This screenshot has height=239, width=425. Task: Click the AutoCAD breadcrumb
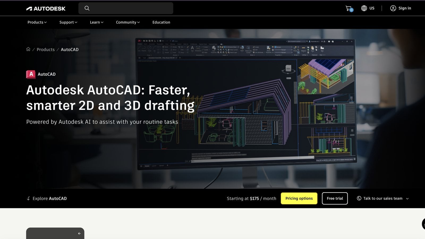point(70,49)
